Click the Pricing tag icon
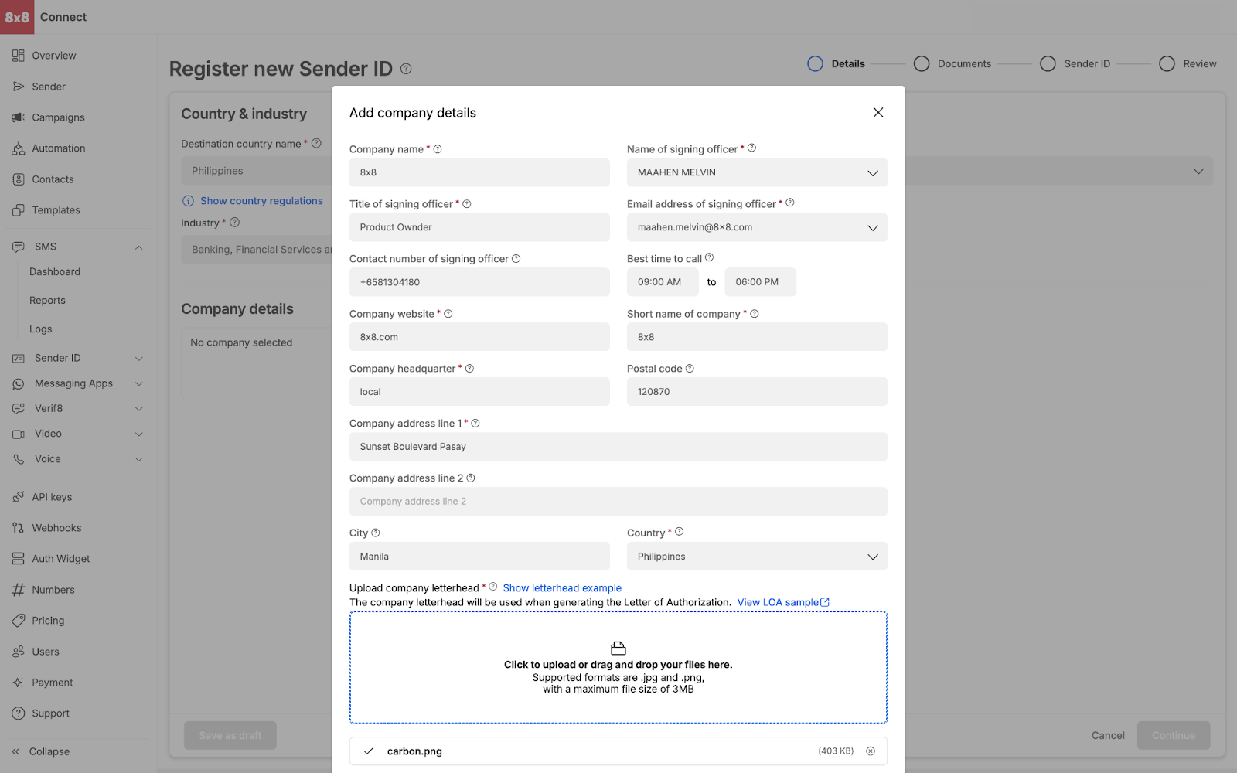The height and width of the screenshot is (773, 1237). [x=19, y=621]
